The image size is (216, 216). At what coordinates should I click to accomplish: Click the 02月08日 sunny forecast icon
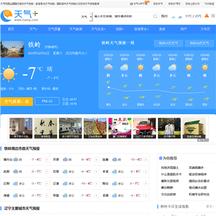pos(205,67)
